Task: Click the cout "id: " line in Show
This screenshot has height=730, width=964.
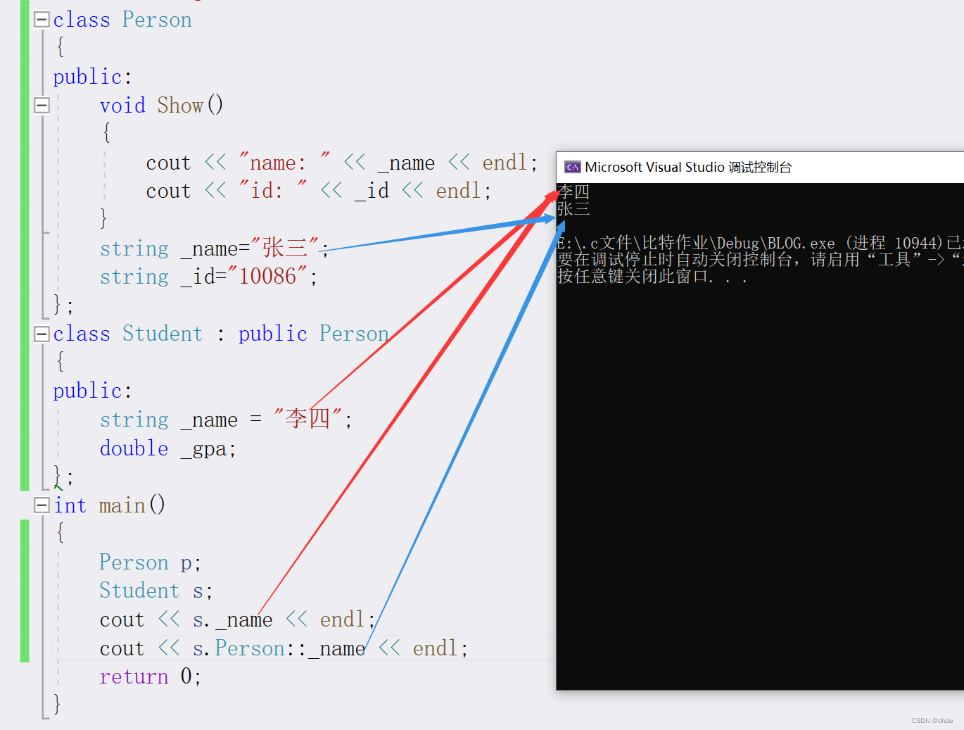Action: tap(319, 191)
